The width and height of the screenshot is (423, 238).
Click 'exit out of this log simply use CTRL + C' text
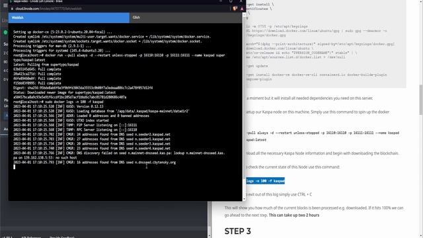click(x=280, y=194)
